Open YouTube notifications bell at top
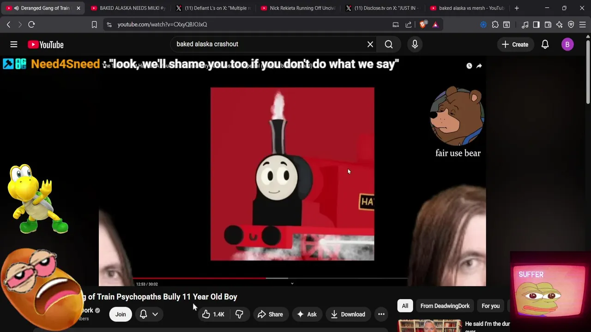591x332 pixels. (545, 45)
